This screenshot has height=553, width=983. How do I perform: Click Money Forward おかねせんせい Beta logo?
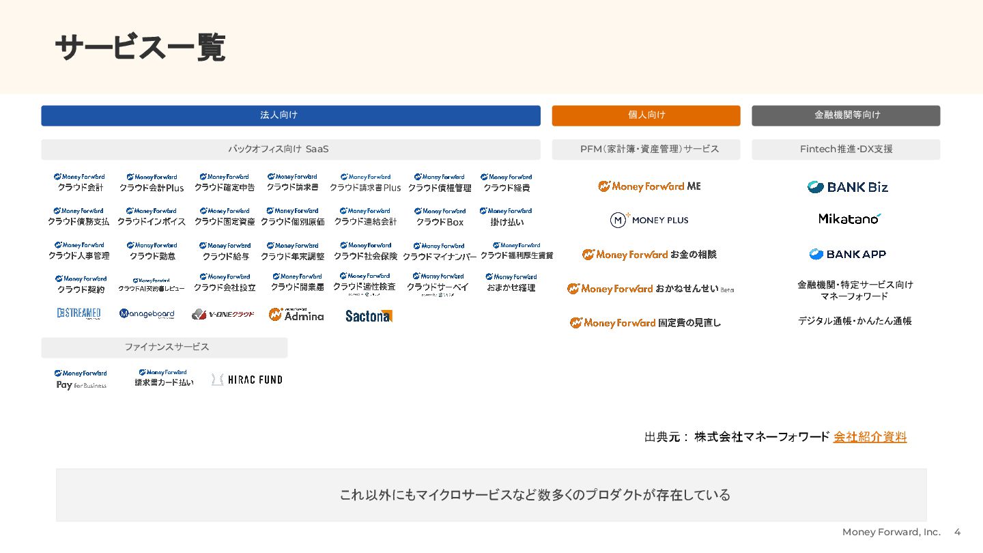coord(650,288)
